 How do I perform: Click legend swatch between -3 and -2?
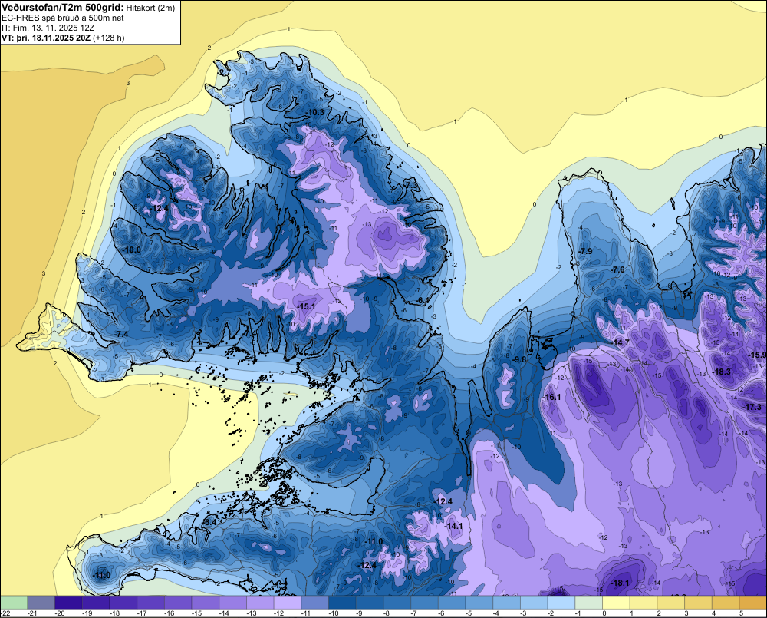click(534, 603)
